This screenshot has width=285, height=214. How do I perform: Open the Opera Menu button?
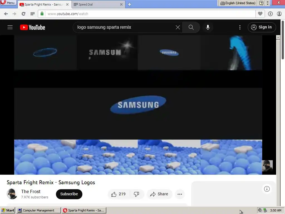tap(8, 3)
